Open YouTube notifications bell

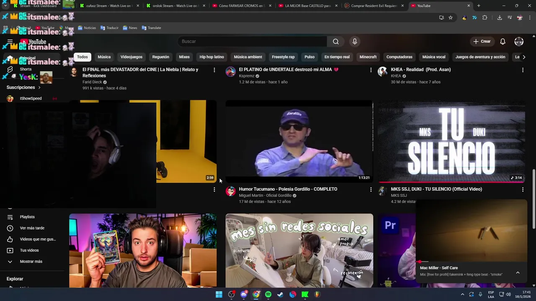coord(503,41)
